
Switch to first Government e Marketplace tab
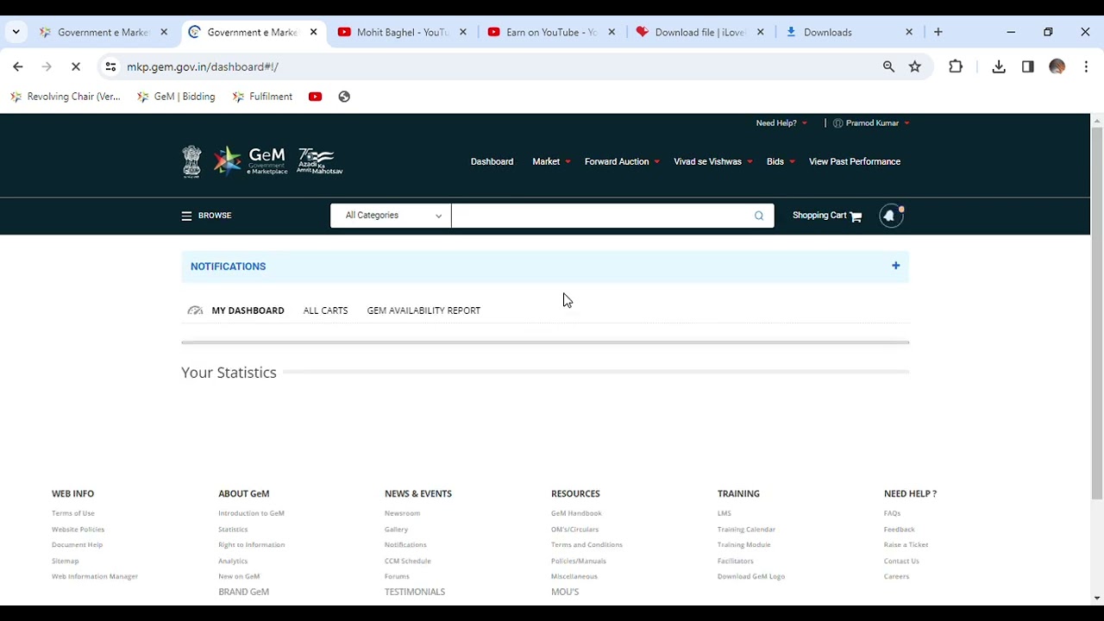tap(103, 32)
